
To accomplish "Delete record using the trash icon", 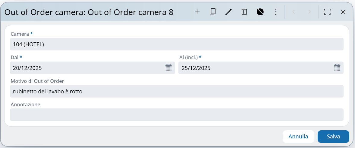I will pos(244,12).
